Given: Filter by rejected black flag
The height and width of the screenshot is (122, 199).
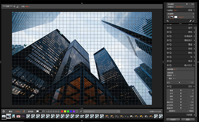Looking at the screenshot, I should [40, 111].
